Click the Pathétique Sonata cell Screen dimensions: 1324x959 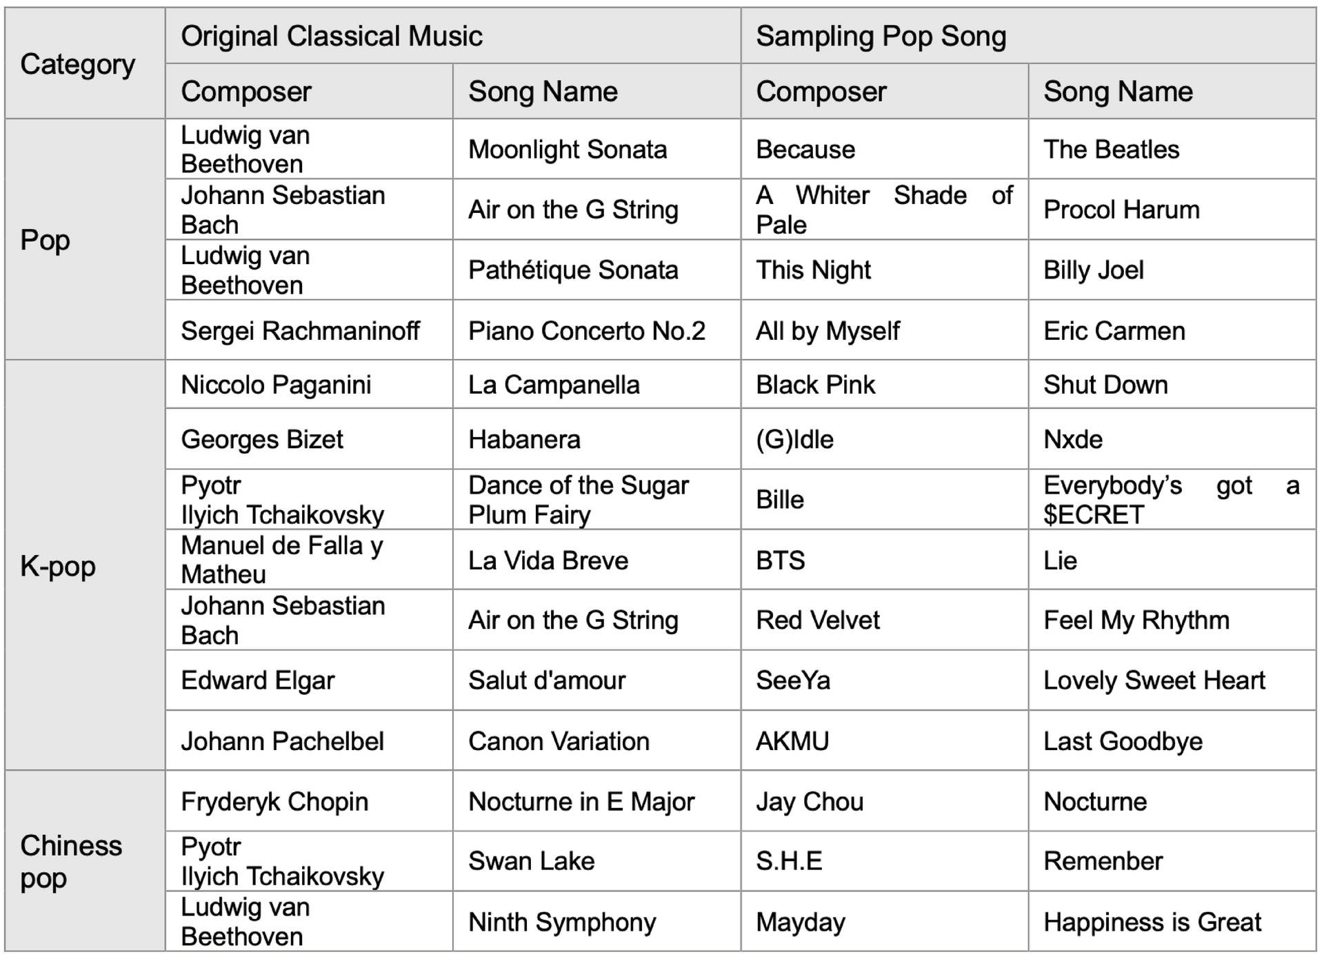(x=596, y=270)
